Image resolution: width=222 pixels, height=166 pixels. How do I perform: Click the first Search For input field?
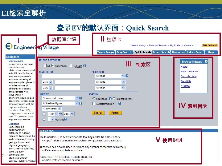pos(61,76)
